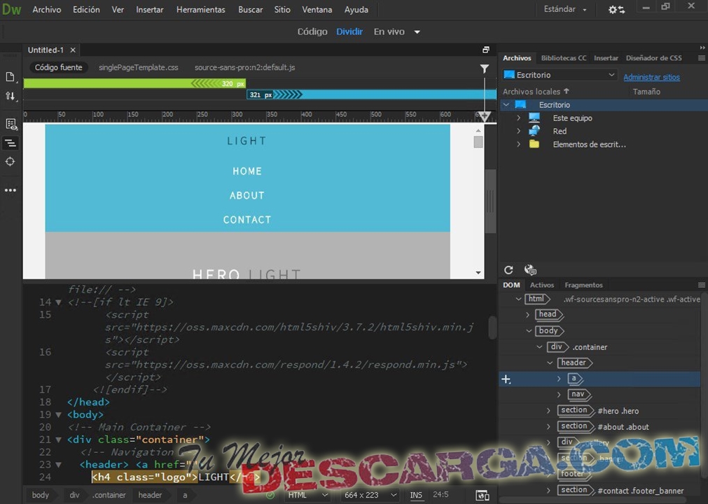Switch to Insertar panel tab
Viewport: 708px width, 504px height.
tap(606, 58)
